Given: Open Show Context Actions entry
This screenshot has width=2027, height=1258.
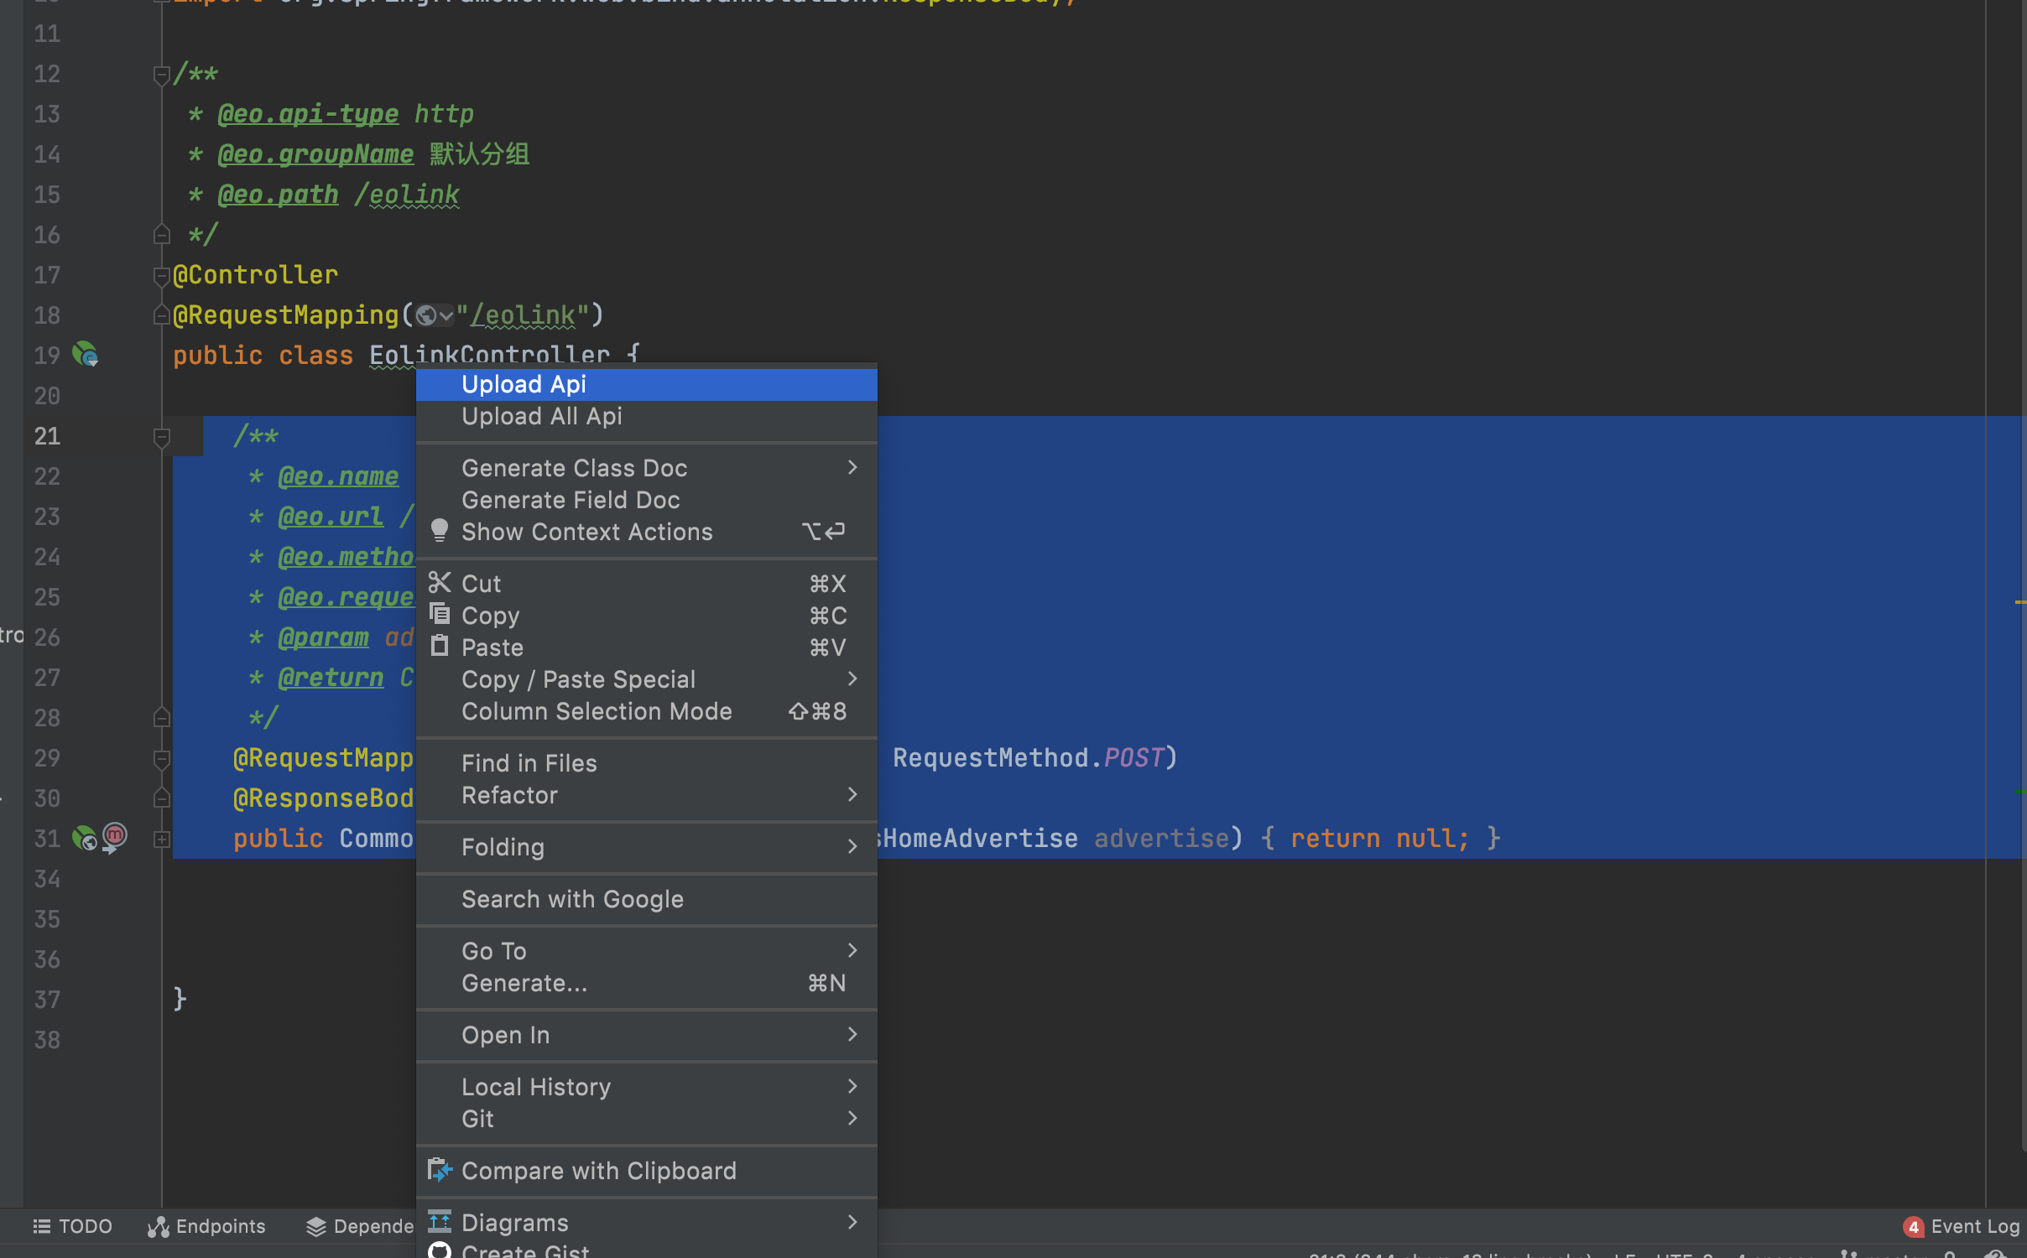Looking at the screenshot, I should pos(646,532).
